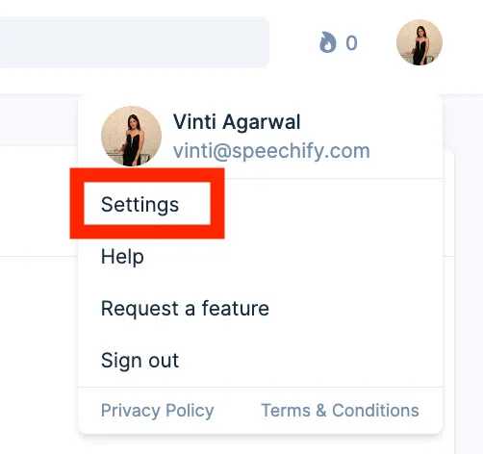Open the Terms & Conditions link
483x454 pixels.
tap(341, 411)
